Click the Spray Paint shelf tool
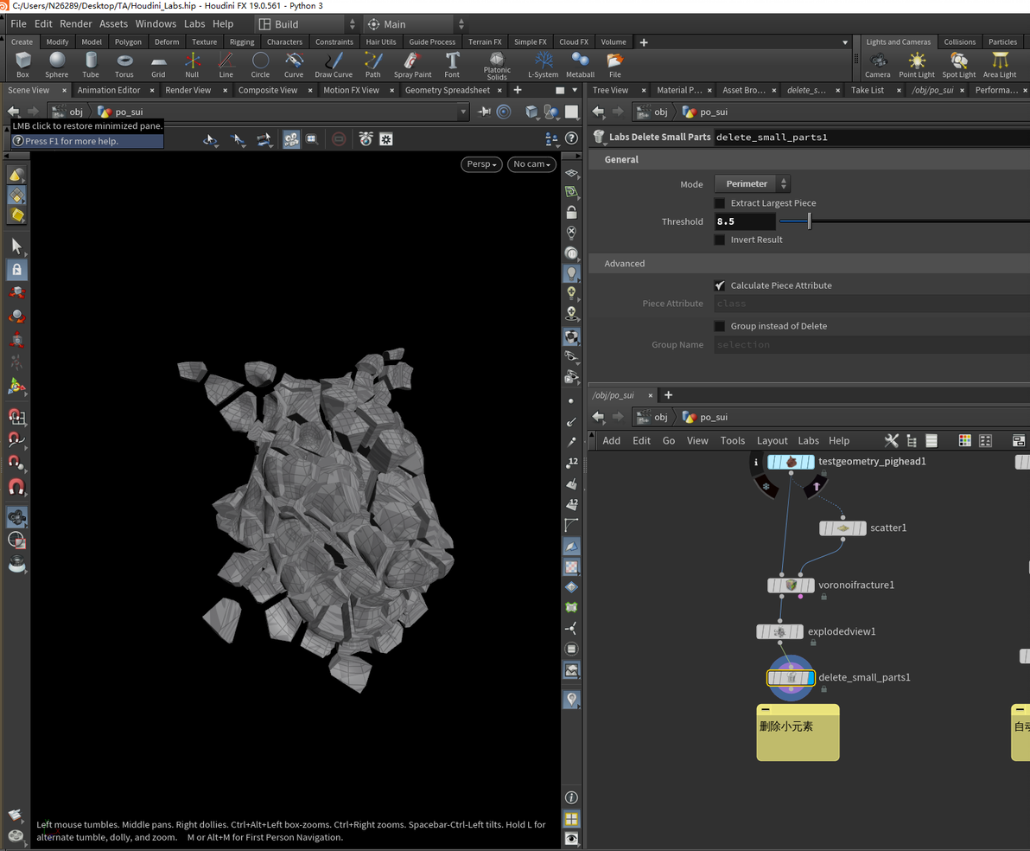This screenshot has height=851, width=1030. pos(412,63)
